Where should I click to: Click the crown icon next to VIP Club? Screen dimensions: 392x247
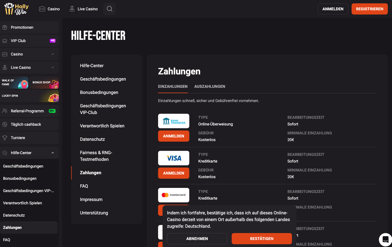[5, 41]
